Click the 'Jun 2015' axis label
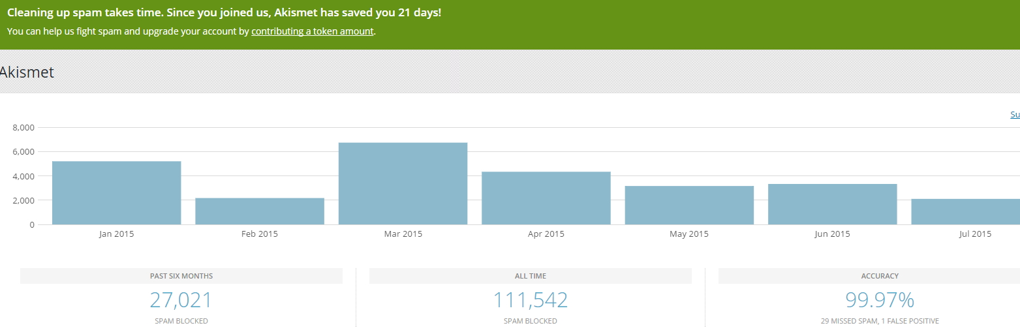This screenshot has height=334, width=1020. pos(832,234)
